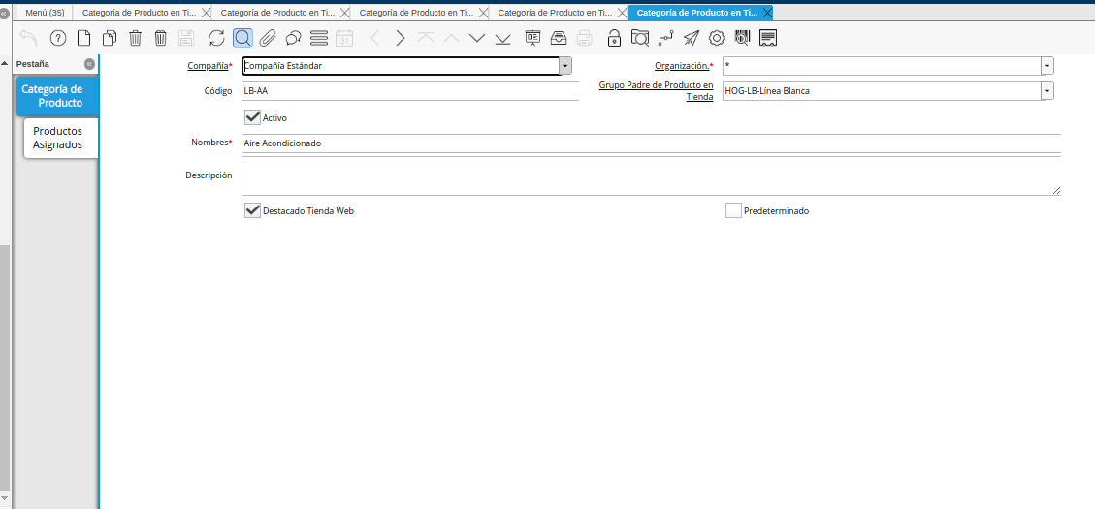Close the active Categoría de Producto tab
The height and width of the screenshot is (509, 1095).
tap(767, 13)
